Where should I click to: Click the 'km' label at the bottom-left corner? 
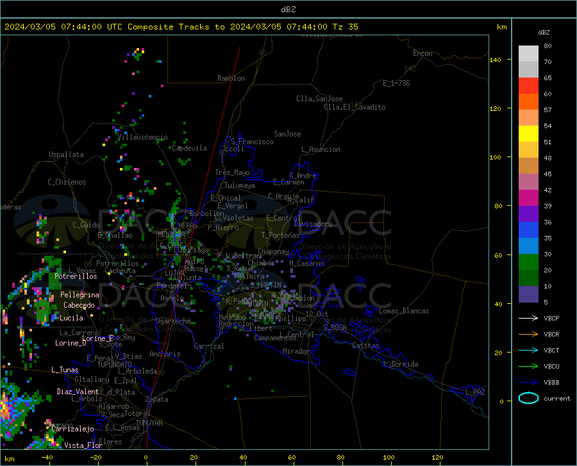coord(9,459)
